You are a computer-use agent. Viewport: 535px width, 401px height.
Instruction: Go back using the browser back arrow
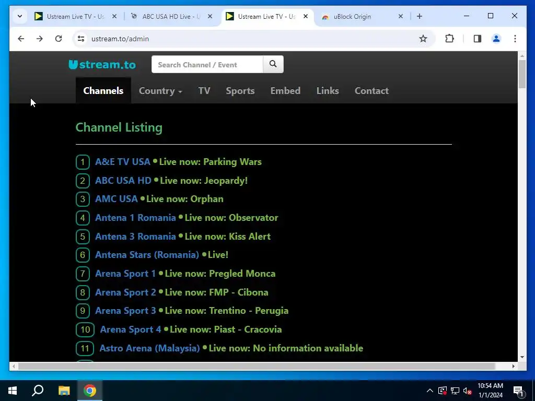point(21,39)
